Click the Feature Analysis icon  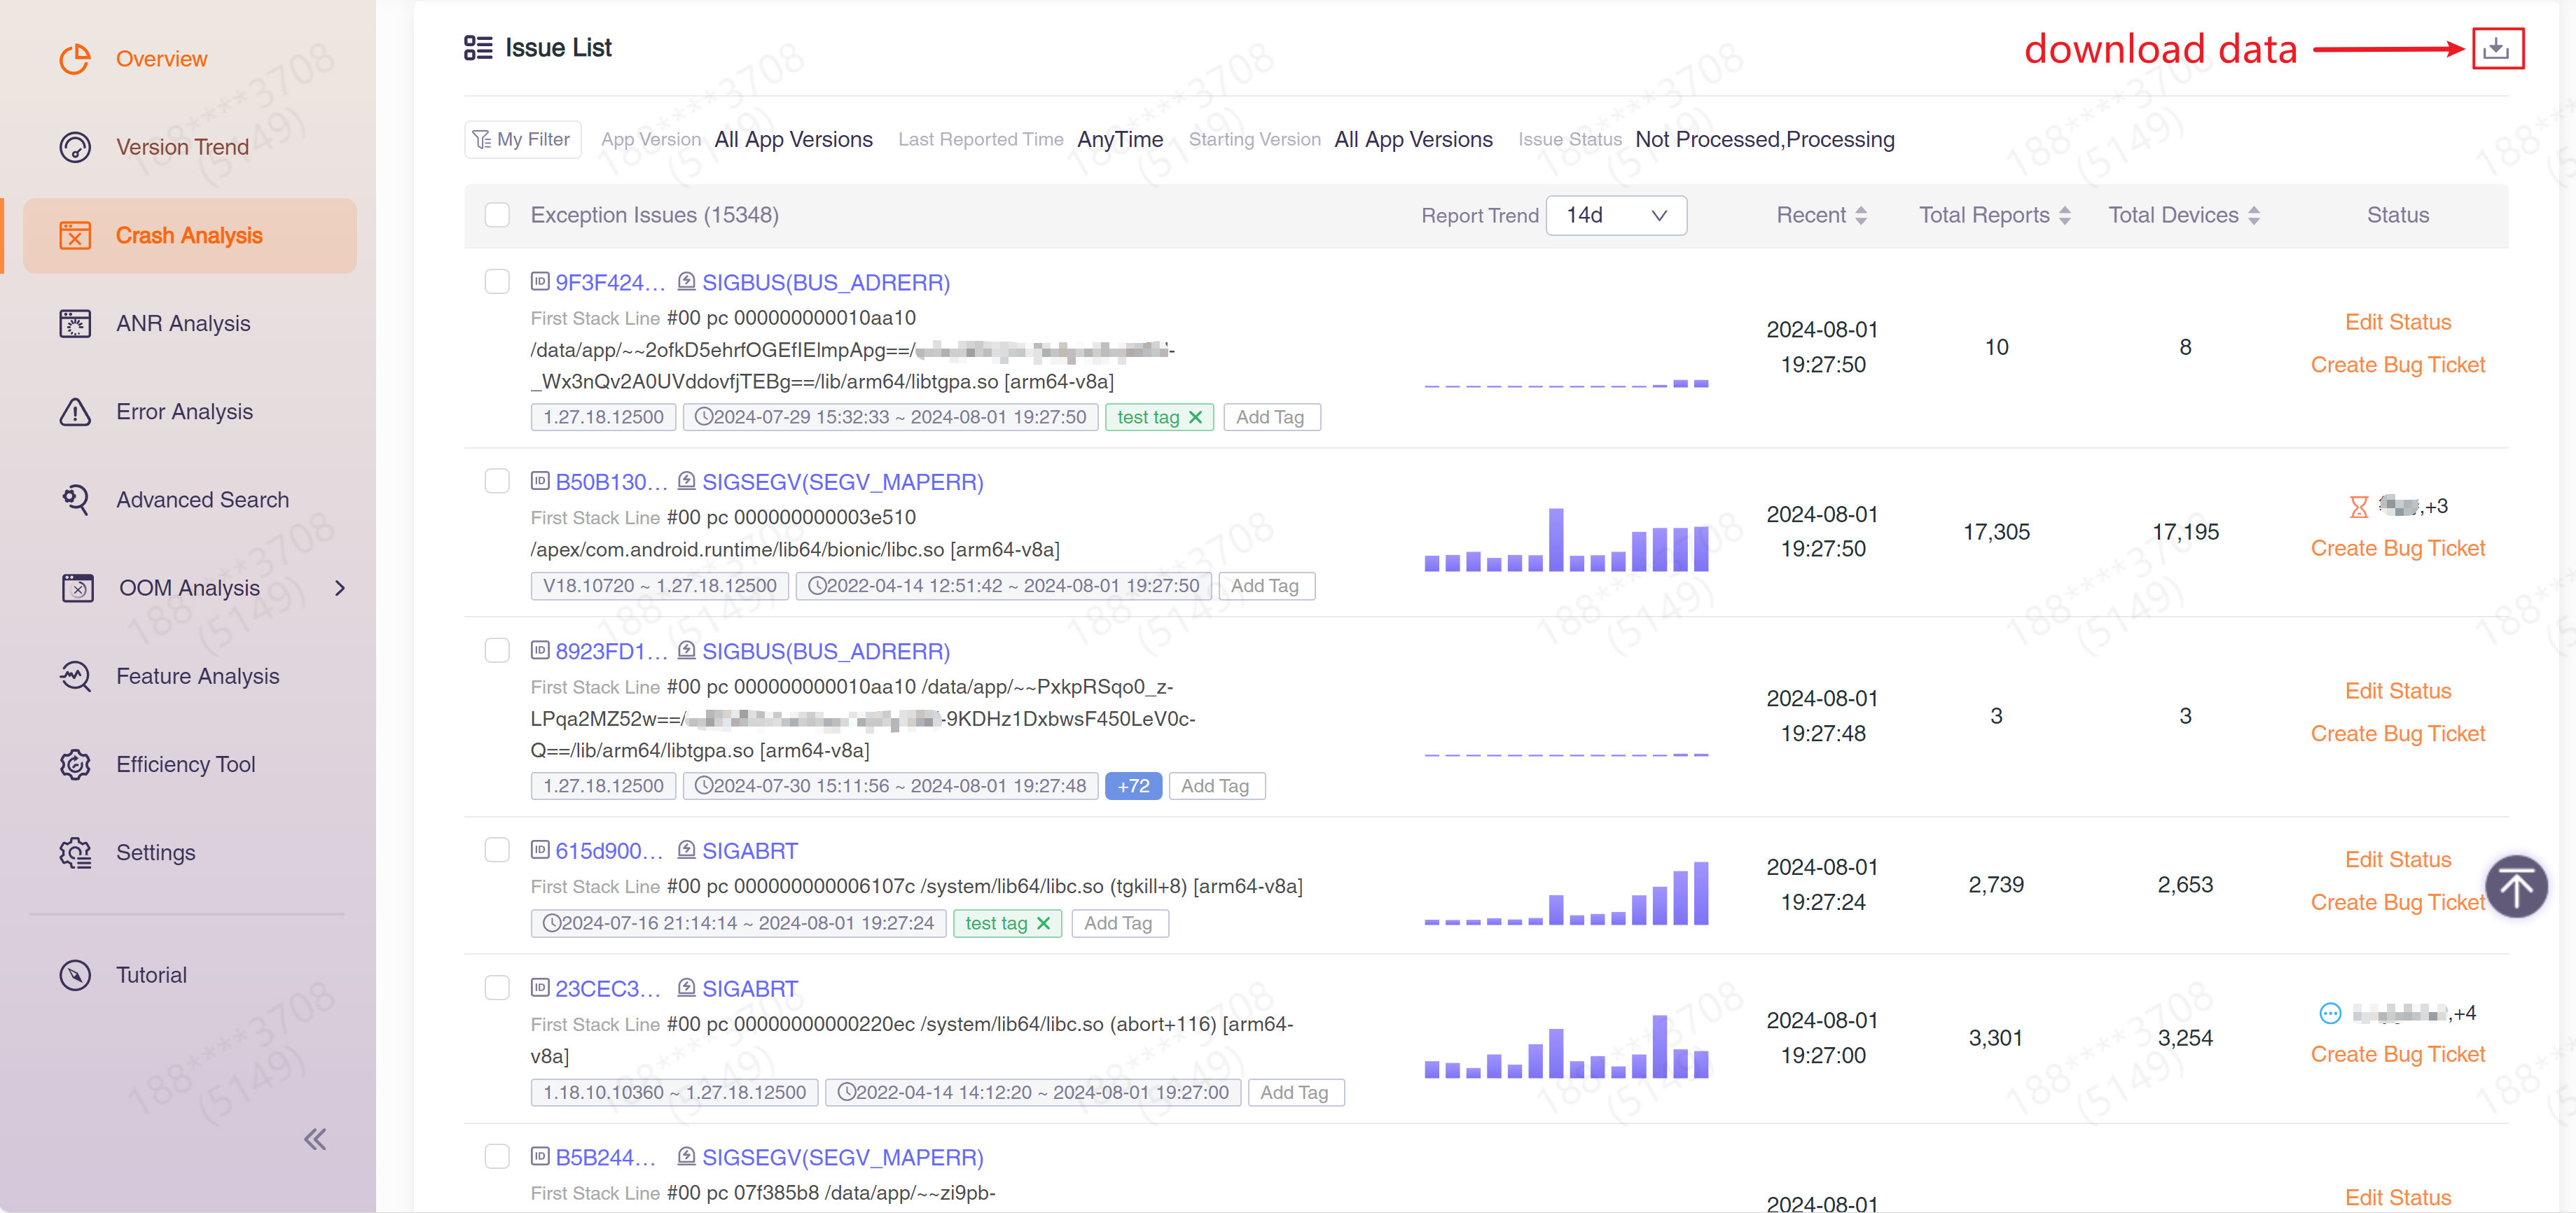[x=75, y=676]
